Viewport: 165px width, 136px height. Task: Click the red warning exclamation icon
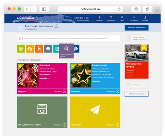point(21,39)
